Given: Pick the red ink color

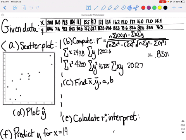Looking at the screenshot, I should [x=143, y=8].
